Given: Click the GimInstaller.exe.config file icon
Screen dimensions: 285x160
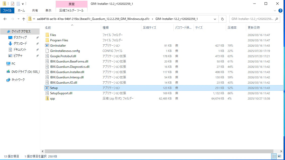Looking at the screenshot, I should click(x=47, y=51).
